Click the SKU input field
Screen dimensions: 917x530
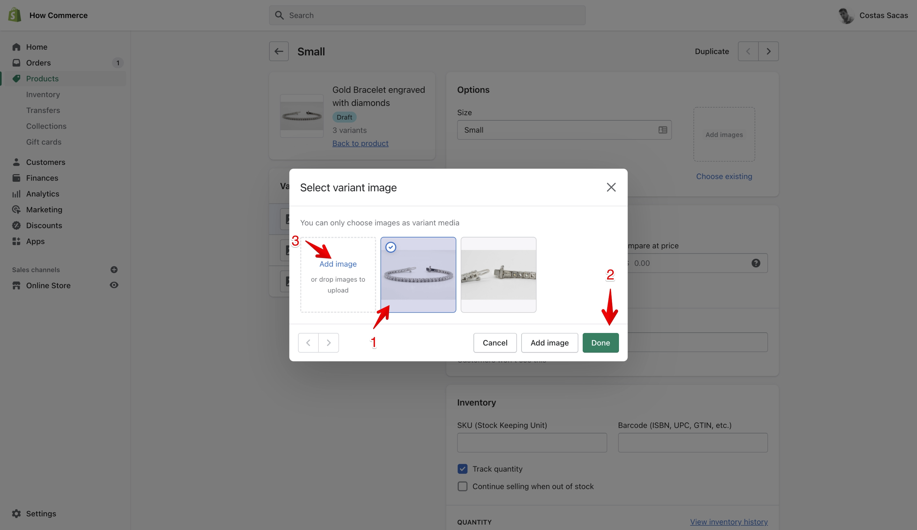(x=532, y=443)
